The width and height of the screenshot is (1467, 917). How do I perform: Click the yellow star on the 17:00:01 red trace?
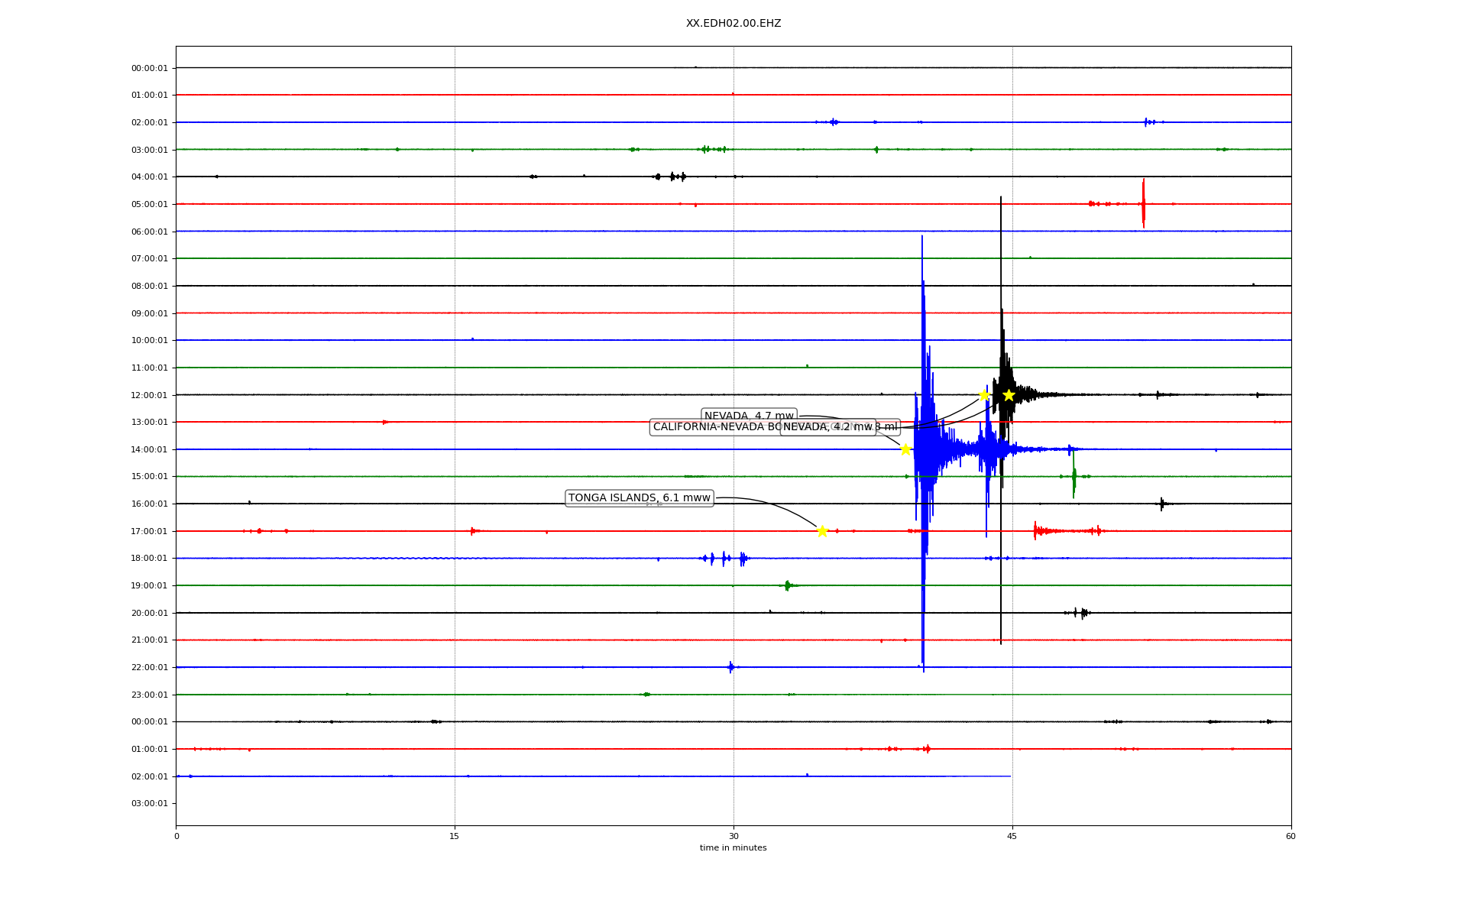(x=822, y=531)
